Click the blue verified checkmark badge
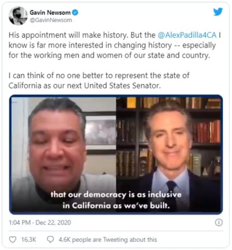The height and width of the screenshot is (250, 232). 75,13
